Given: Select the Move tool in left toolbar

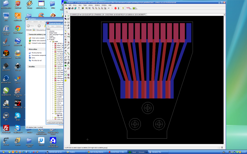Looking at the screenshot, I should click(65, 23).
